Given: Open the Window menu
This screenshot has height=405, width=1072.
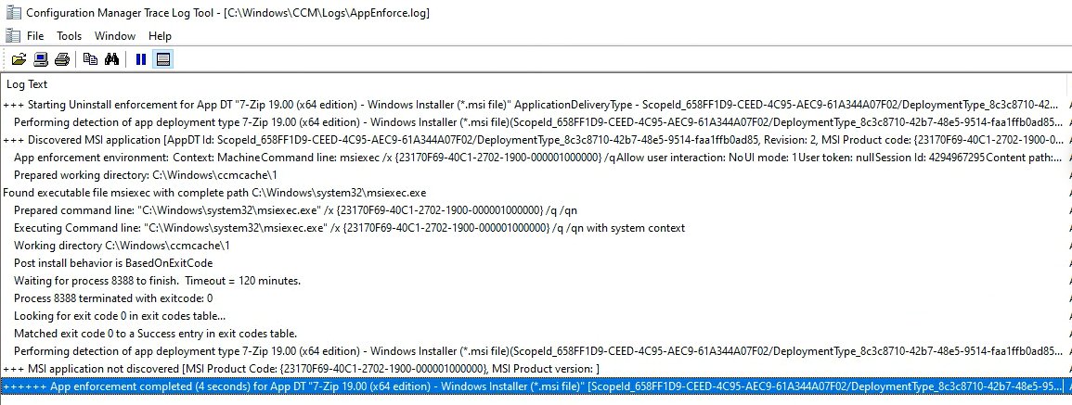Looking at the screenshot, I should pos(115,36).
